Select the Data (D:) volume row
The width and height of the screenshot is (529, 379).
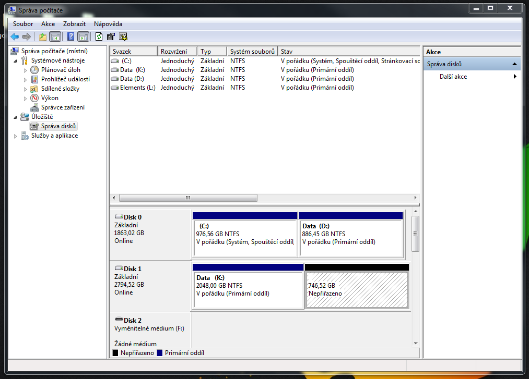265,79
